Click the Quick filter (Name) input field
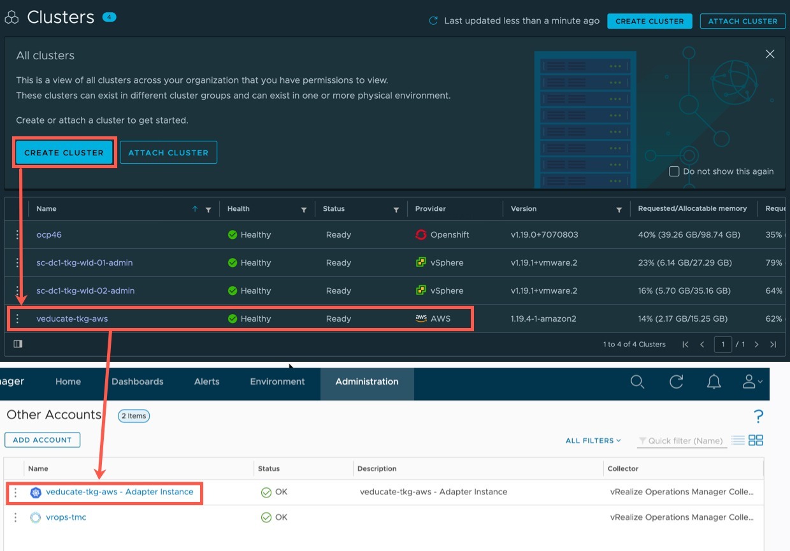Image resolution: width=790 pixels, height=551 pixels. tap(682, 441)
